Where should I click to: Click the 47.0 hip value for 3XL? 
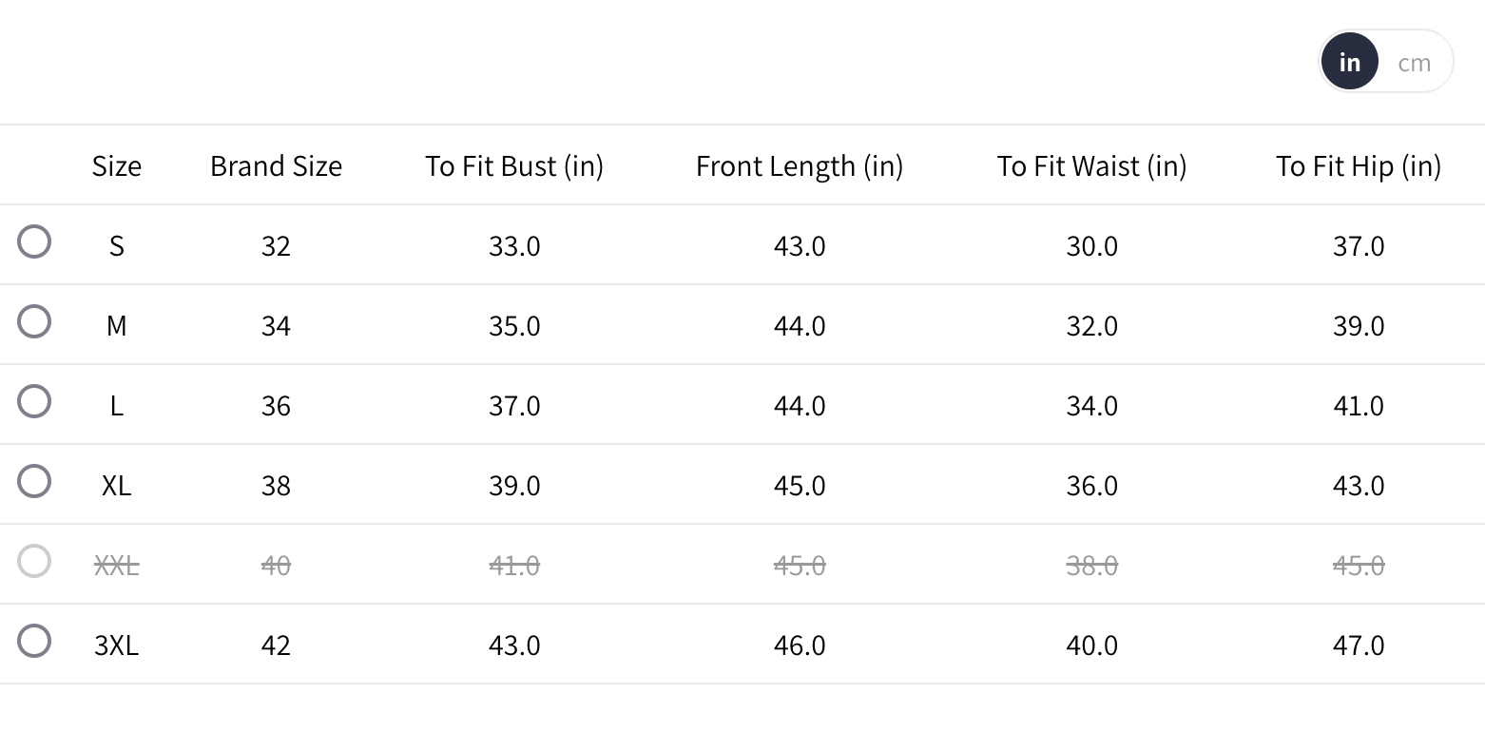coord(1359,645)
